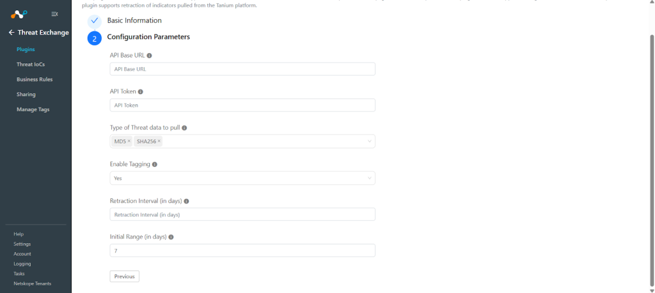Viewport: 655px width, 293px height.
Task: Click the info icon beside Enable Tagging
Action: (155, 164)
